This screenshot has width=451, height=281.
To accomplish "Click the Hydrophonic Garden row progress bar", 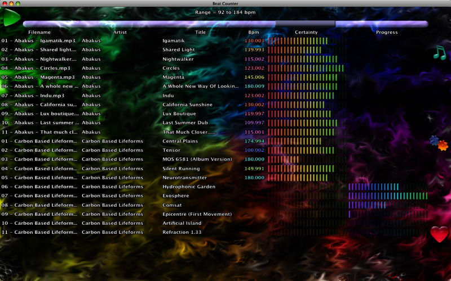I will click(388, 187).
